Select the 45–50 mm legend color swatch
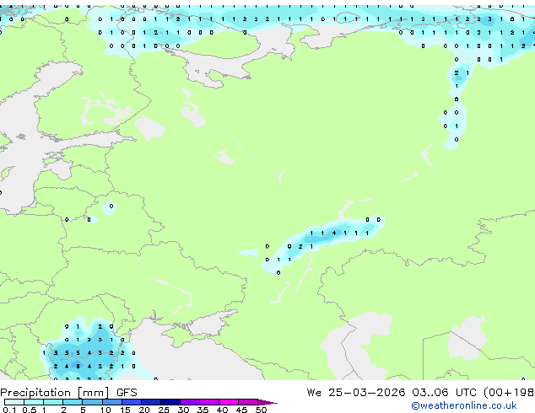 pyautogui.click(x=248, y=402)
